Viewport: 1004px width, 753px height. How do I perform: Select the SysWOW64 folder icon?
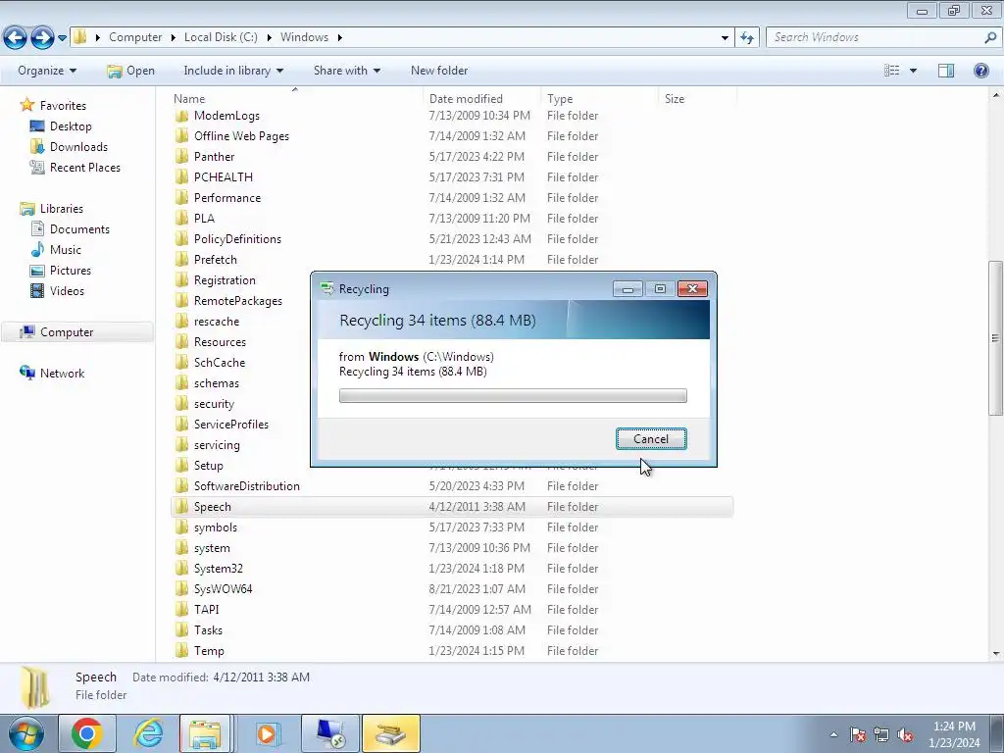181,589
